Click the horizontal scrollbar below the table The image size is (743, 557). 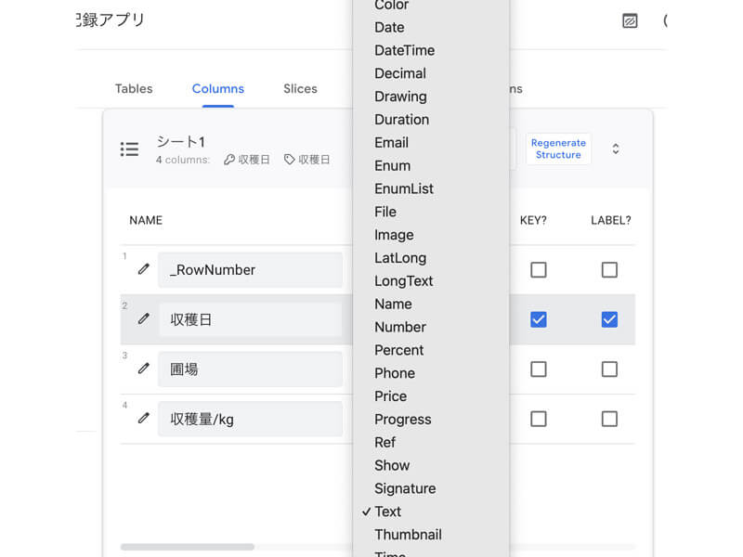coord(187,547)
